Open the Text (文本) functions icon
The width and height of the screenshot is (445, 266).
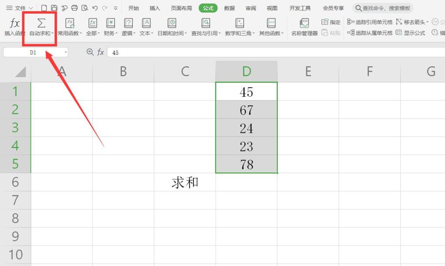point(146,23)
